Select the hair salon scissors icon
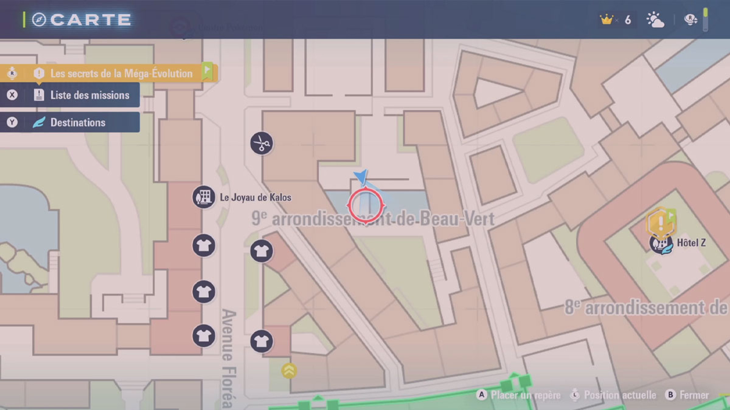This screenshot has height=410, width=730. point(262,143)
